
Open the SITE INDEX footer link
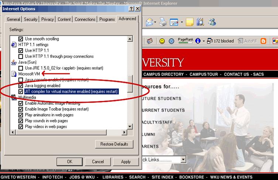pyautogui.click(x=162, y=177)
